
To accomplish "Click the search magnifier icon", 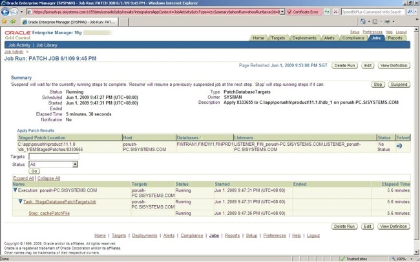I will point(409,12).
